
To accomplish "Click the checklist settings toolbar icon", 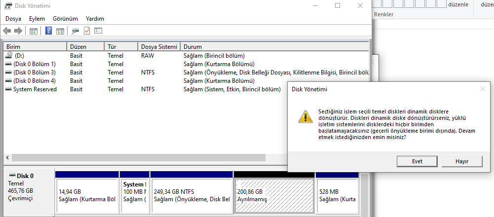I will coord(98,31).
